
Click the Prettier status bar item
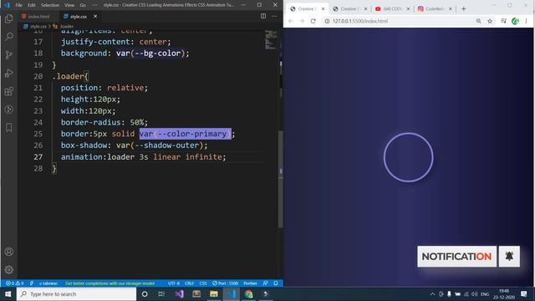coord(250,283)
